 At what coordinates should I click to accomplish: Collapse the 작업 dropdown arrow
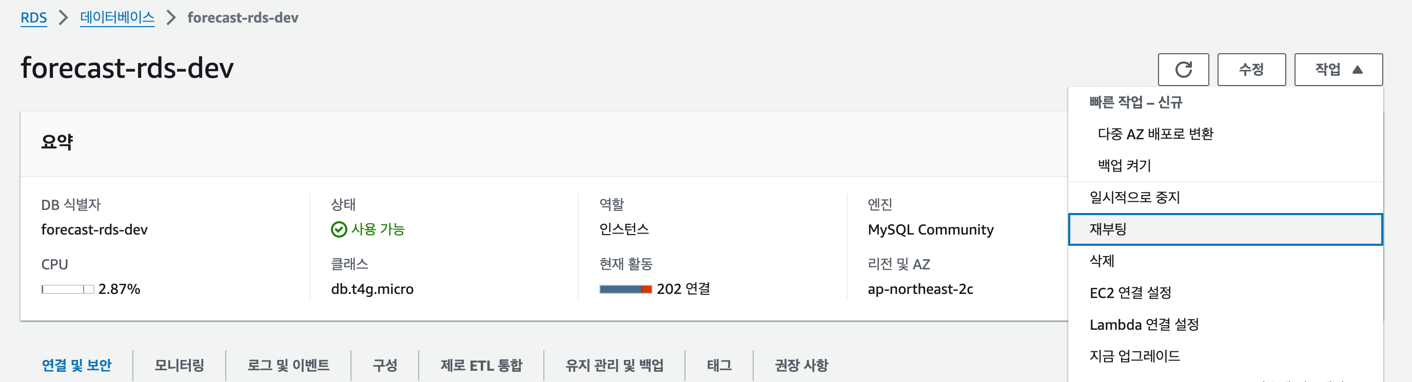1357,70
